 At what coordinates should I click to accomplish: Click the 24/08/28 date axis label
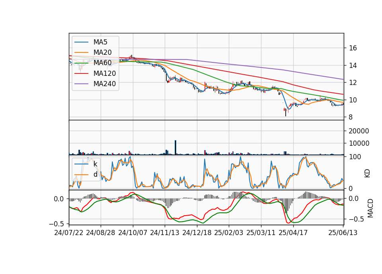pos(101,233)
